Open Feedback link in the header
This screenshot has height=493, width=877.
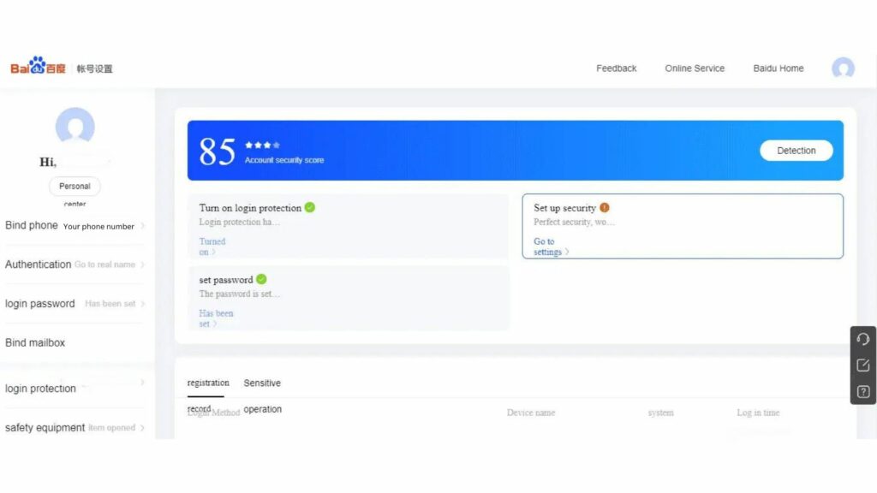pos(616,68)
